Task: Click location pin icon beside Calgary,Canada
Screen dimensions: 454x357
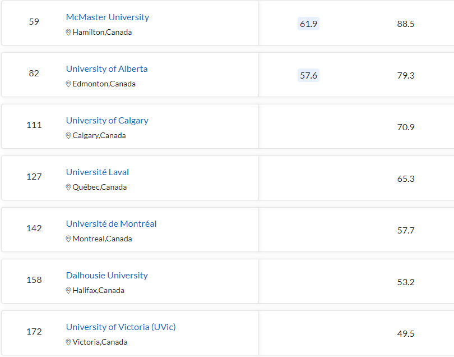Action: [68, 135]
